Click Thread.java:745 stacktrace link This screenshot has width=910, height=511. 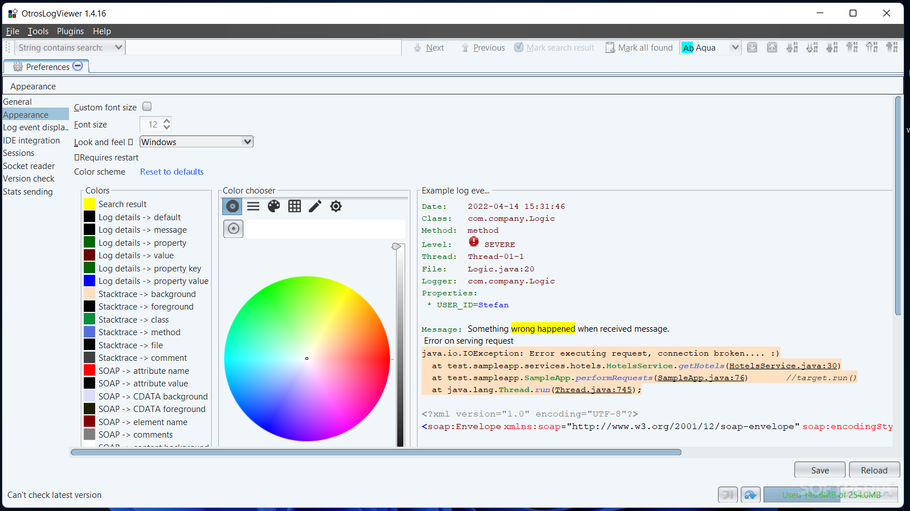pyautogui.click(x=594, y=390)
